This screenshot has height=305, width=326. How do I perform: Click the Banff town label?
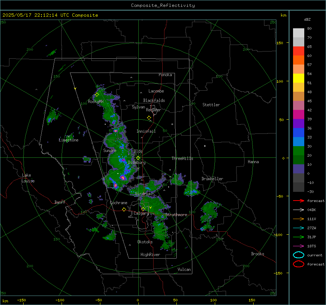coord(60,202)
